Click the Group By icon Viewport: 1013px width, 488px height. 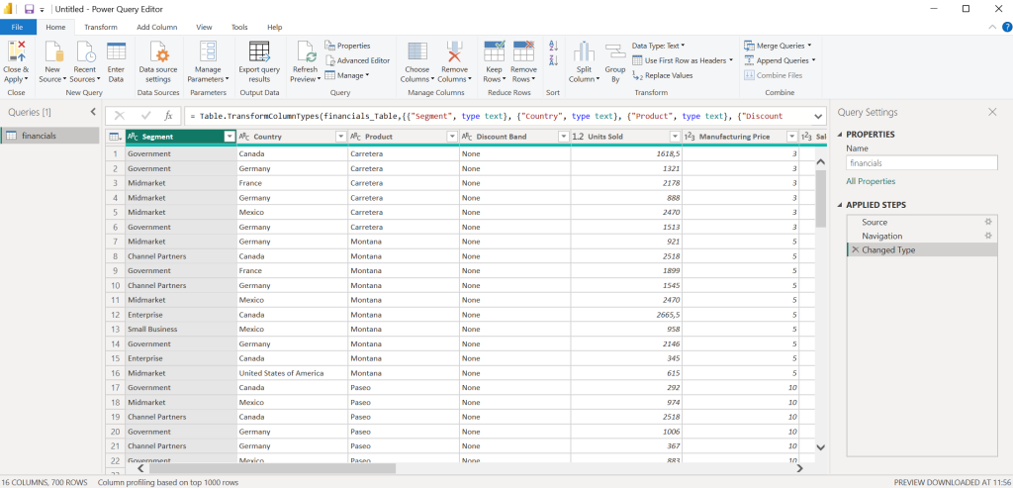tap(615, 53)
